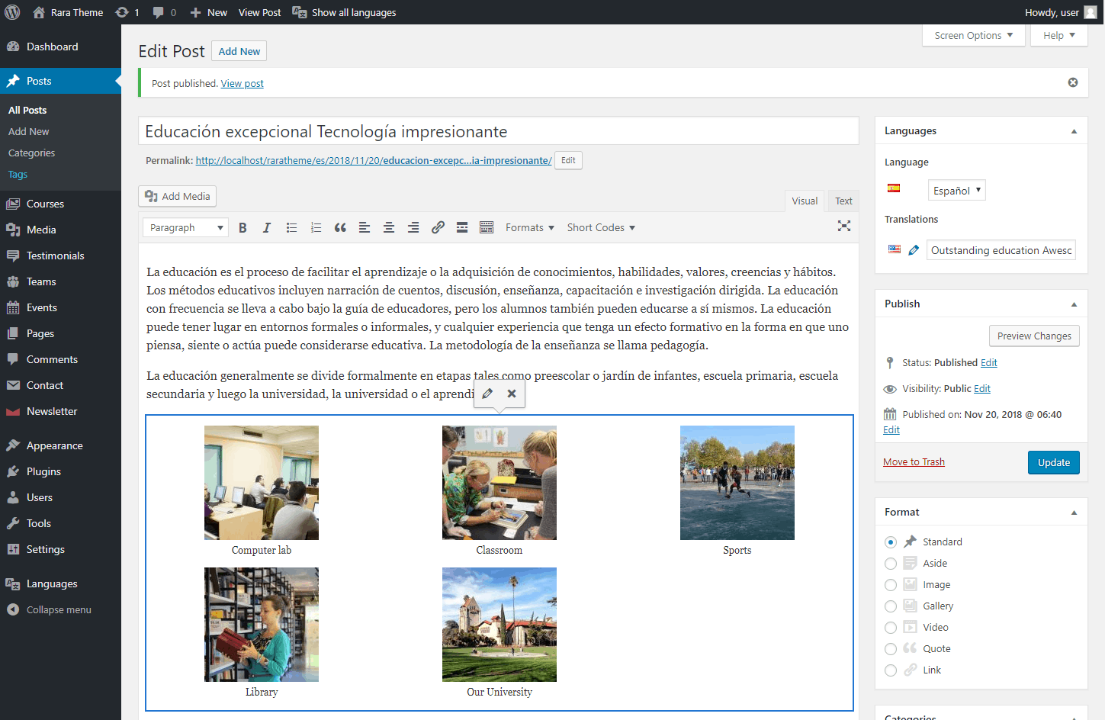1105x720 pixels.
Task: Click the bulleted list icon
Action: click(x=291, y=227)
